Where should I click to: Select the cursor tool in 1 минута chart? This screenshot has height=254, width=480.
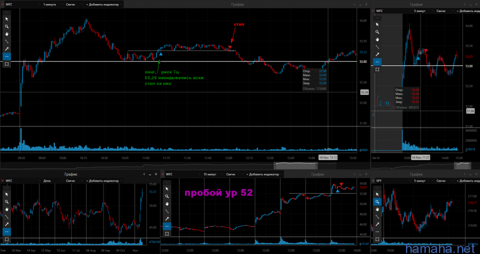click(x=6, y=19)
